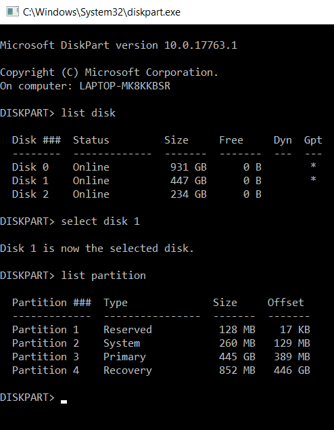This screenshot has width=334, height=430.
Task: Click the Disk 1 Online row
Action: click(137, 180)
